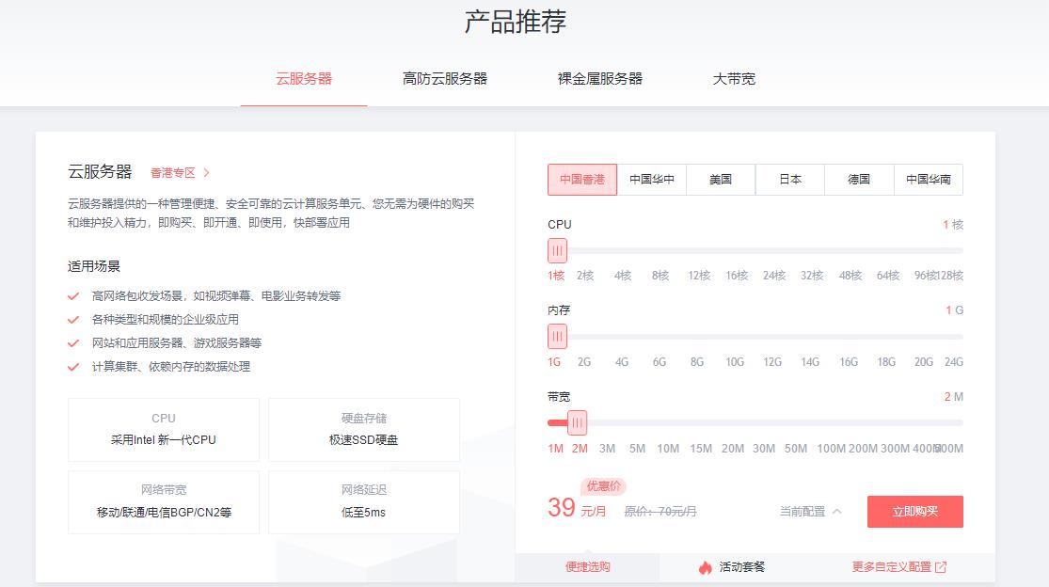Set CPU to 24核

pyautogui.click(x=774, y=276)
